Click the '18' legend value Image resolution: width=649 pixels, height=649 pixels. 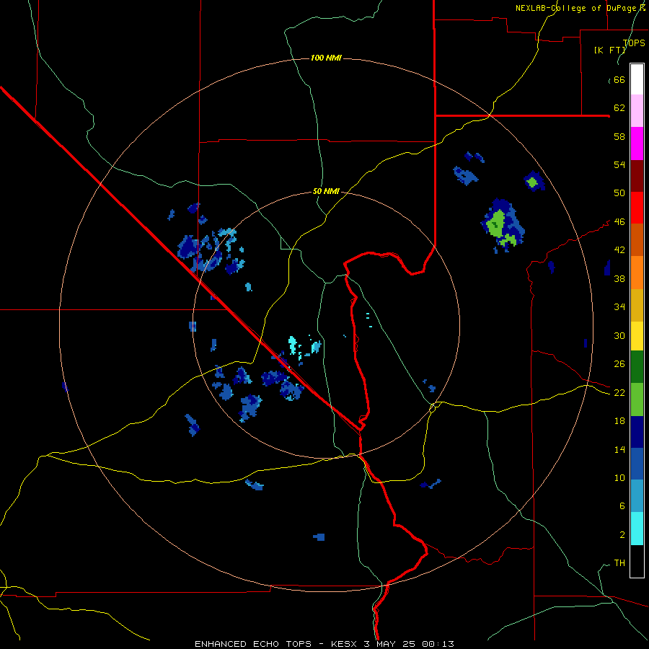tap(619, 421)
